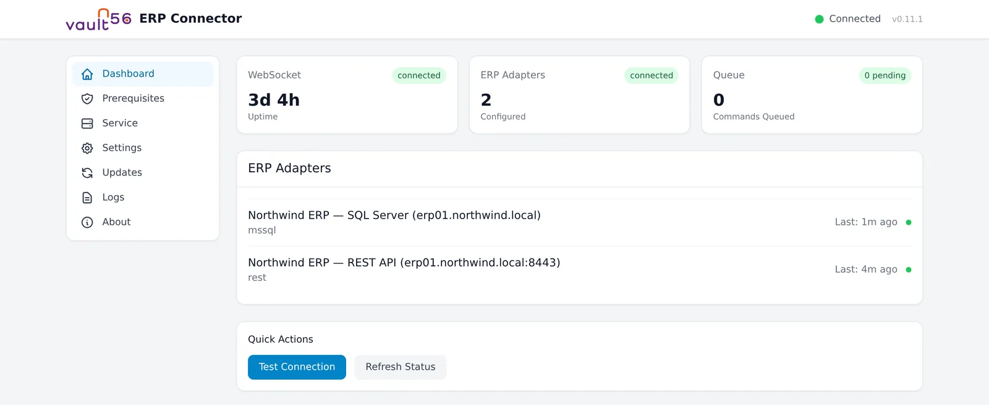Click the ERP Adapters card count 2
The image size is (989, 405).
(x=486, y=100)
